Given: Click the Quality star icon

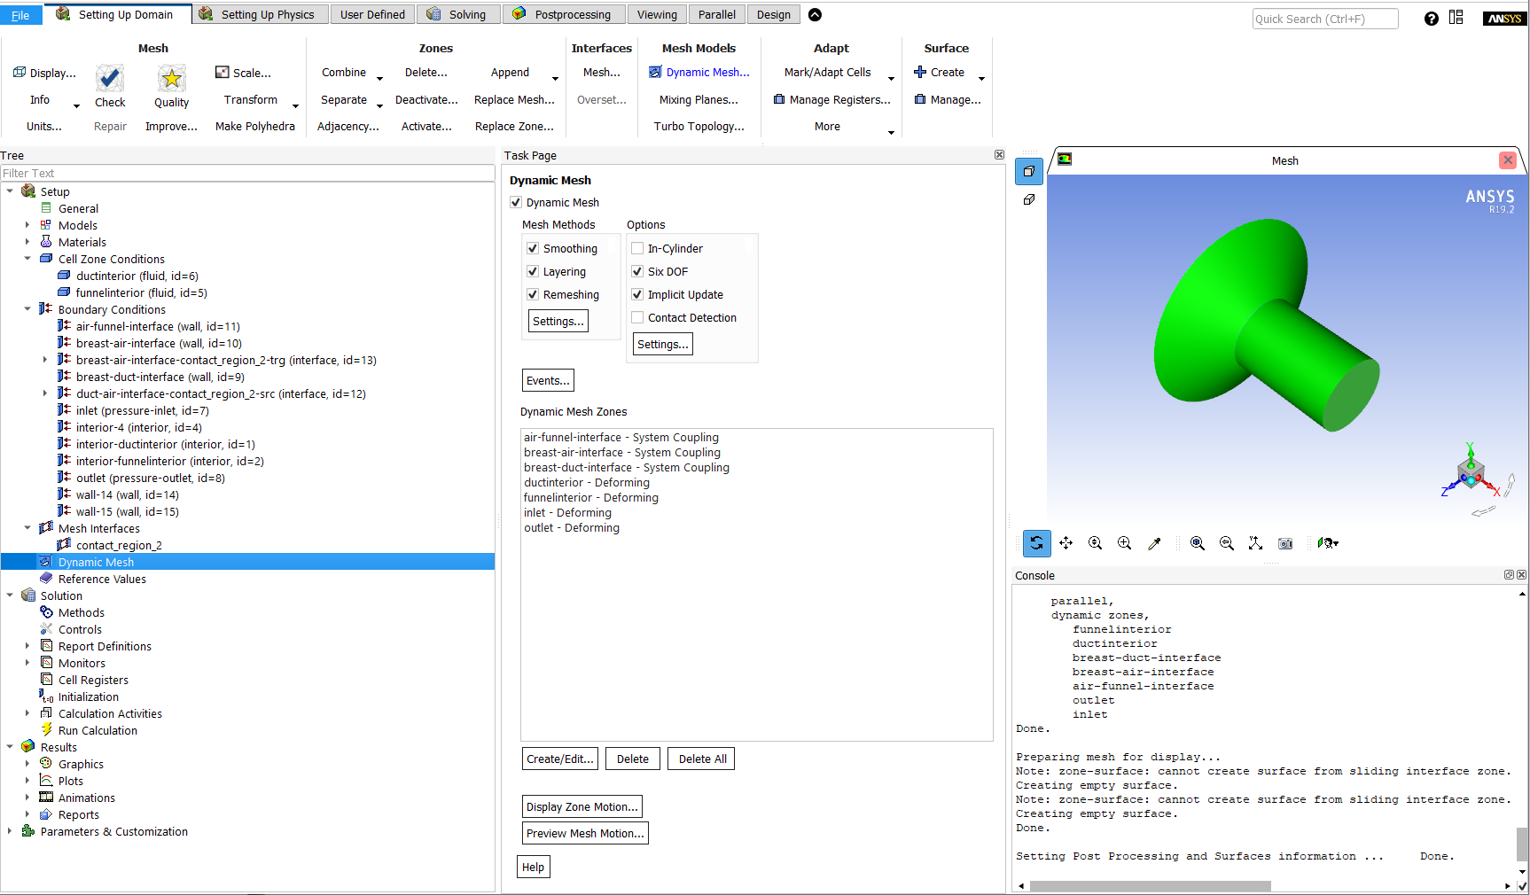Looking at the screenshot, I should coord(171,78).
